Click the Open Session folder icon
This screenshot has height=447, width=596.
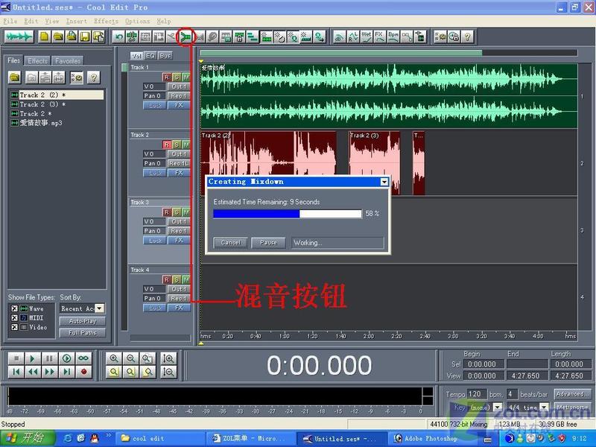tap(58, 37)
